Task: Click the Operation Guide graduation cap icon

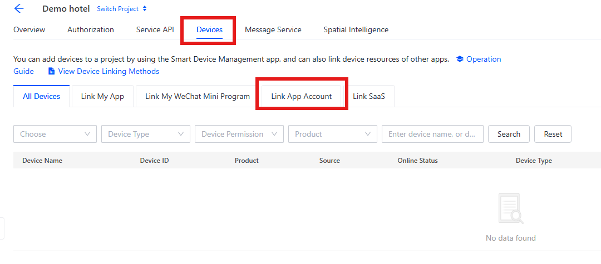Action: pos(460,59)
